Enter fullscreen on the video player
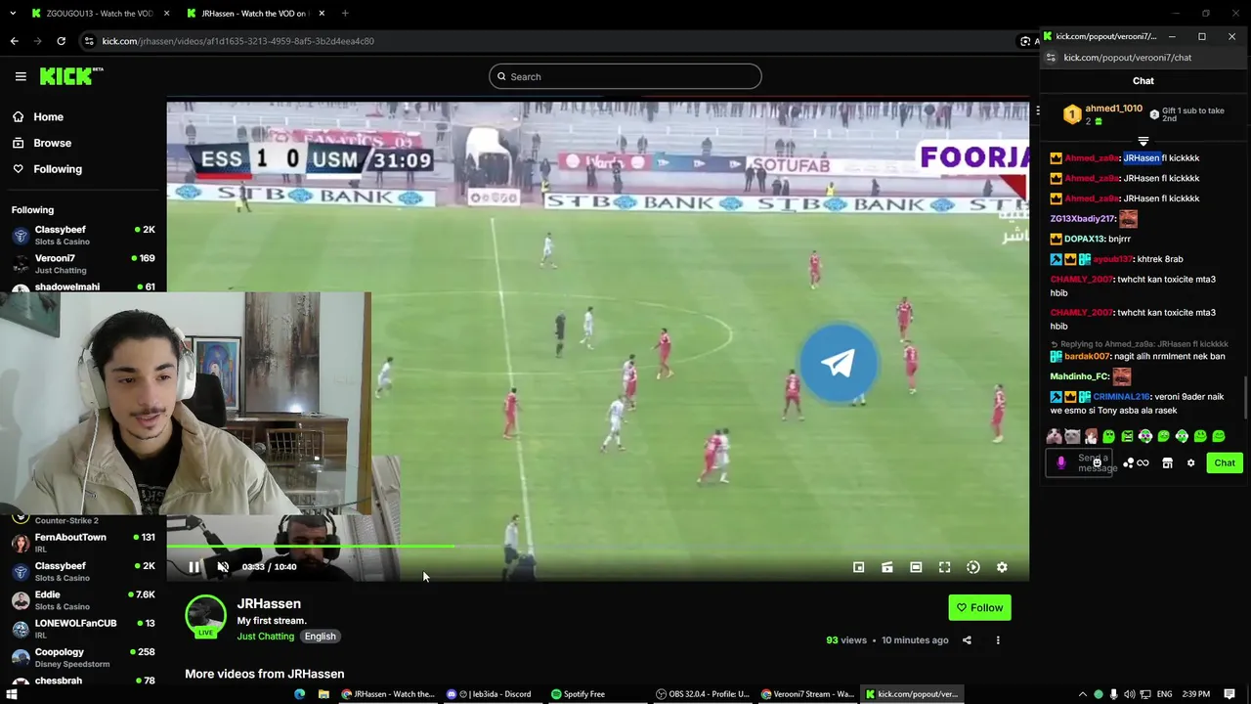This screenshot has width=1251, height=704. [x=944, y=567]
